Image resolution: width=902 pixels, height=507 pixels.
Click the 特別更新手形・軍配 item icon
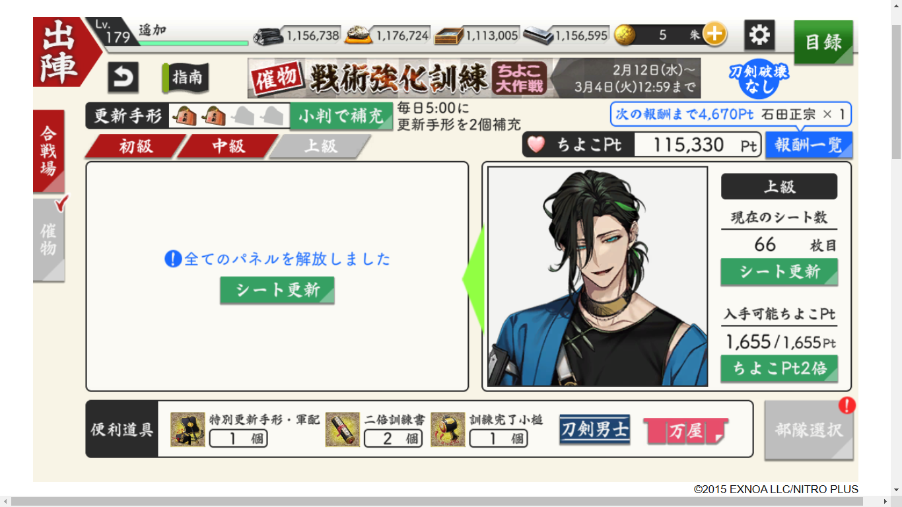[x=188, y=430]
